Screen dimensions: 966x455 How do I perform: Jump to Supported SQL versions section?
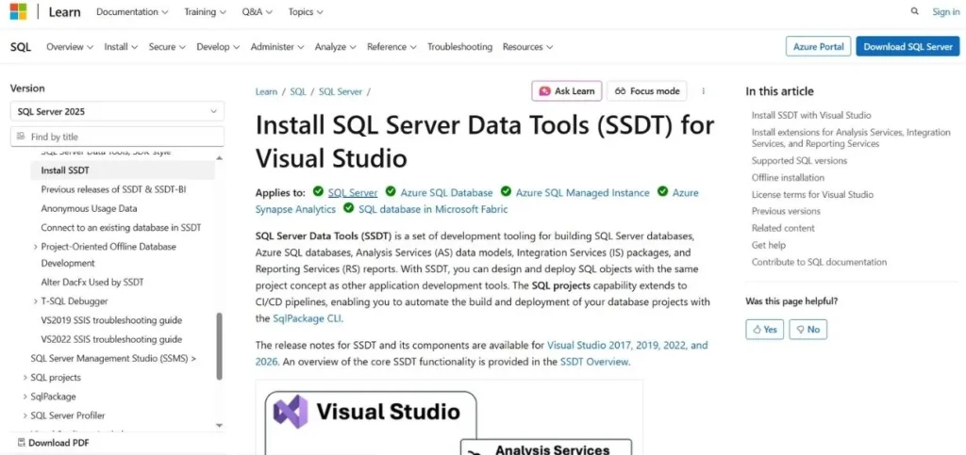click(x=799, y=160)
